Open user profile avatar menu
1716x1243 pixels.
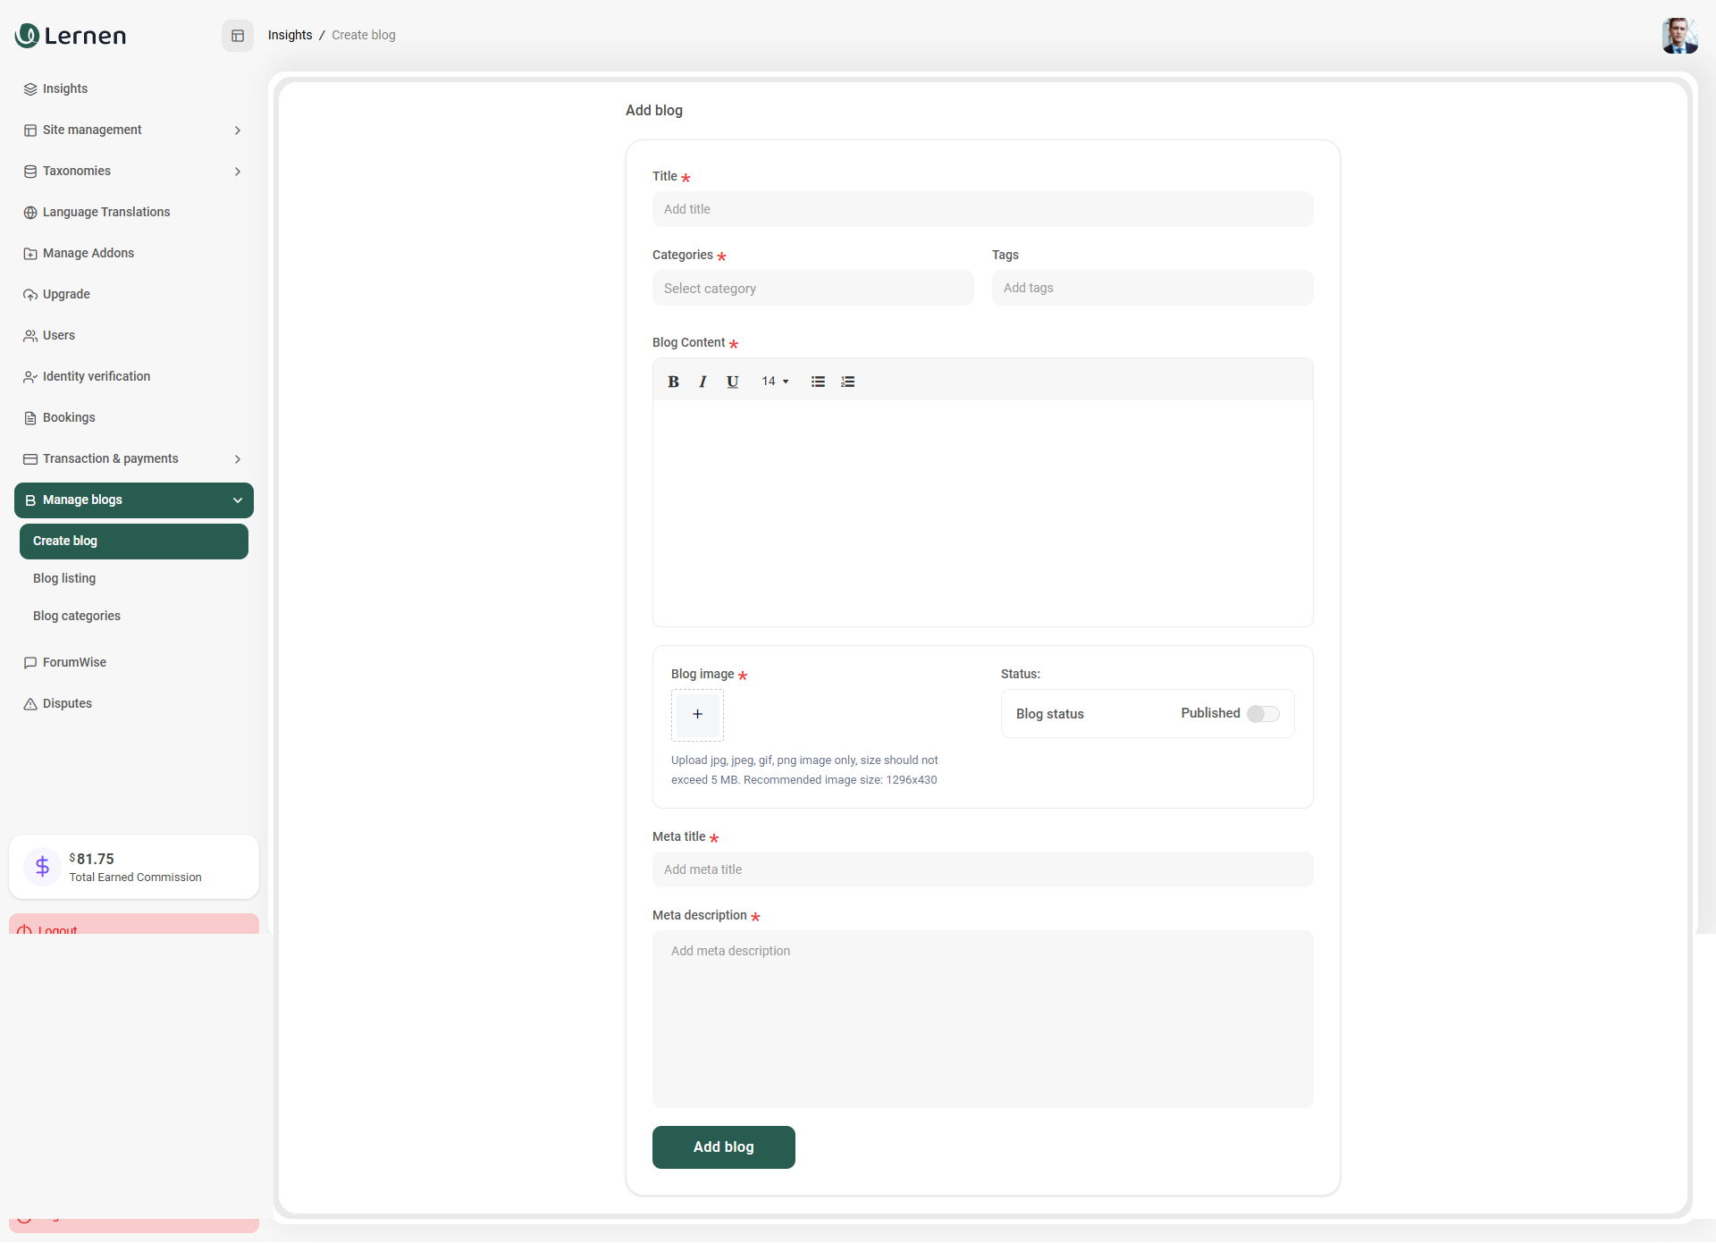pyautogui.click(x=1678, y=36)
